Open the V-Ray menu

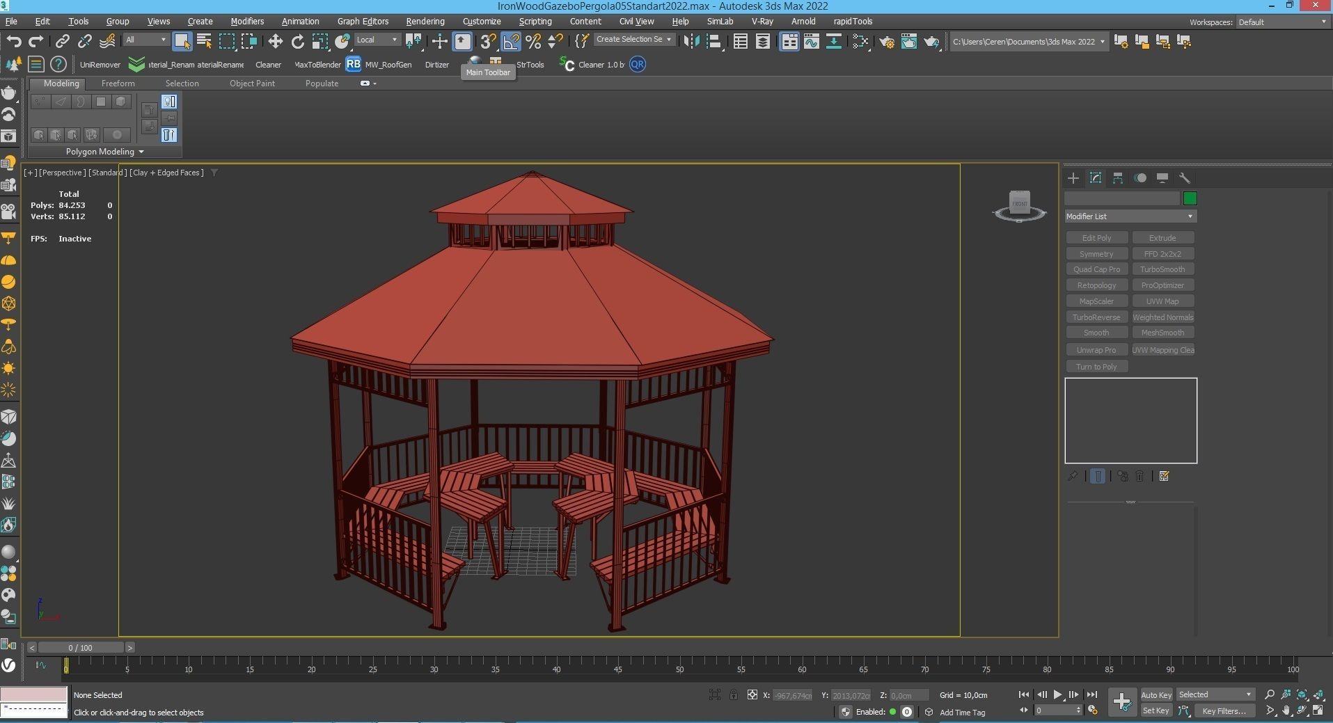[x=762, y=22]
